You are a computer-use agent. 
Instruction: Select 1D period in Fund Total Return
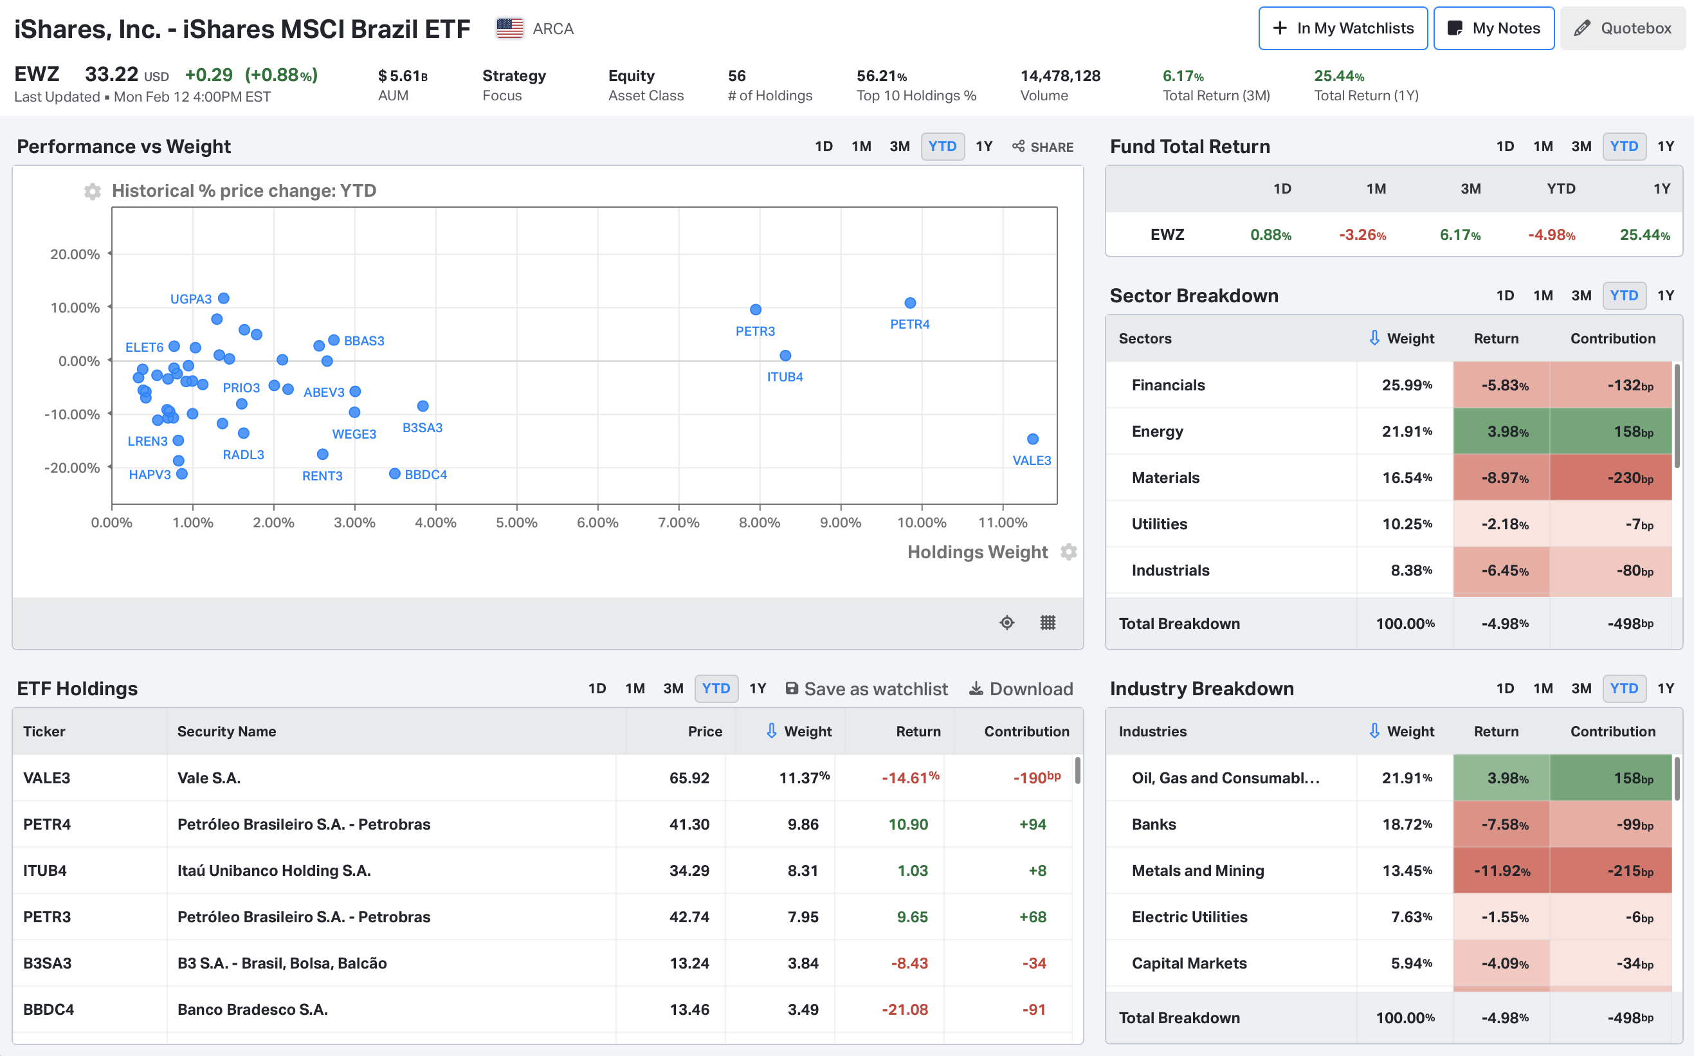pos(1506,146)
